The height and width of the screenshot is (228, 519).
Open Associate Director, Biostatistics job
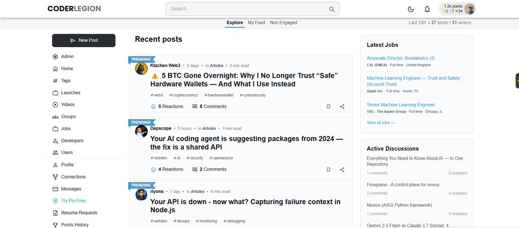tap(400, 58)
